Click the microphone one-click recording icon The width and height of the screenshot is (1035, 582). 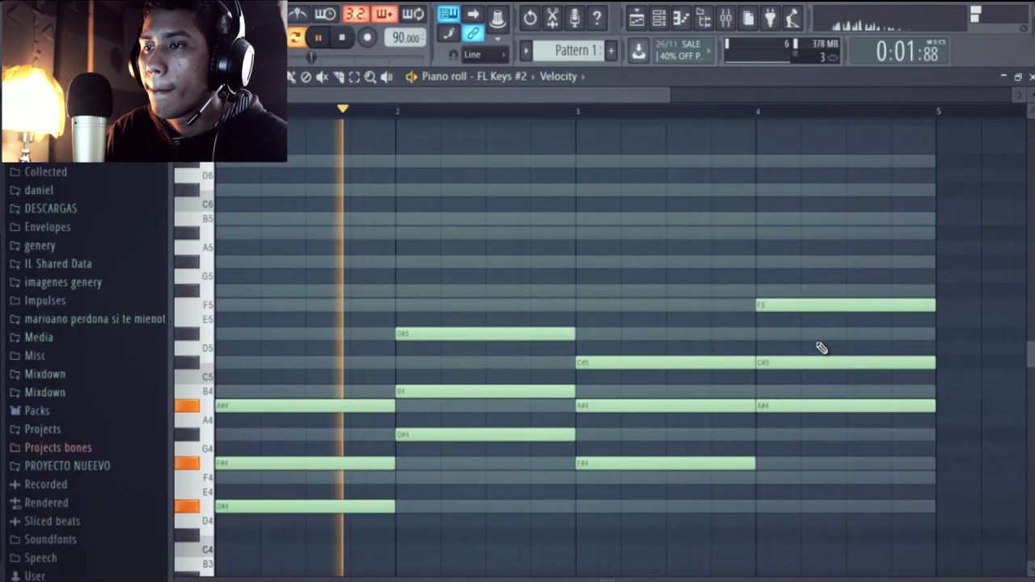[575, 17]
